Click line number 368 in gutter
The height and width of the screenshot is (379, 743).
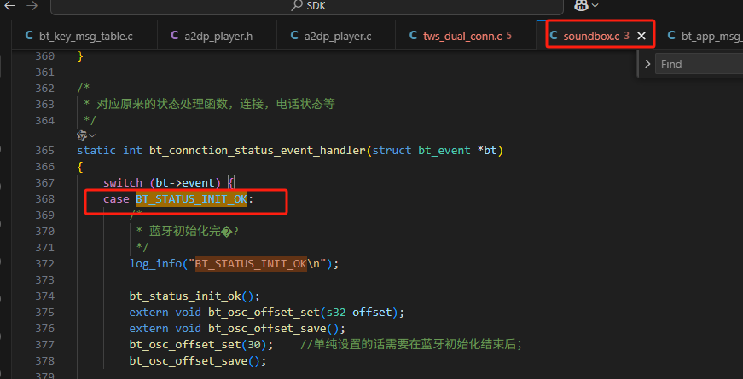click(44, 199)
